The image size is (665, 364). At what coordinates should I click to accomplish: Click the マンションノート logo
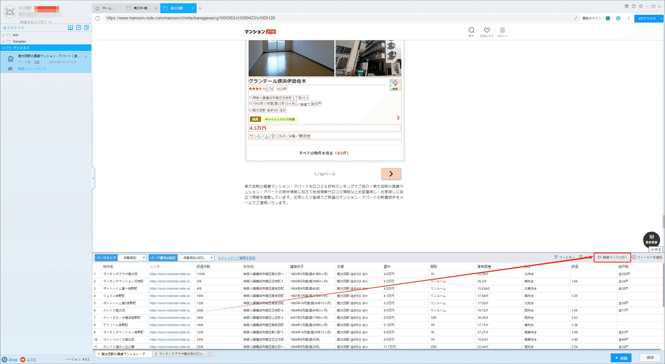pos(260,32)
